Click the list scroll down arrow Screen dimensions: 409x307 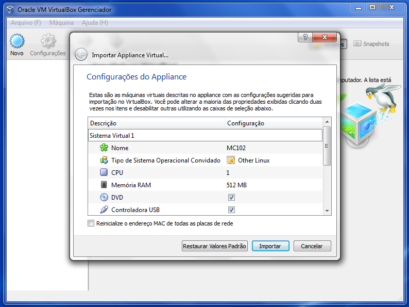point(327,211)
